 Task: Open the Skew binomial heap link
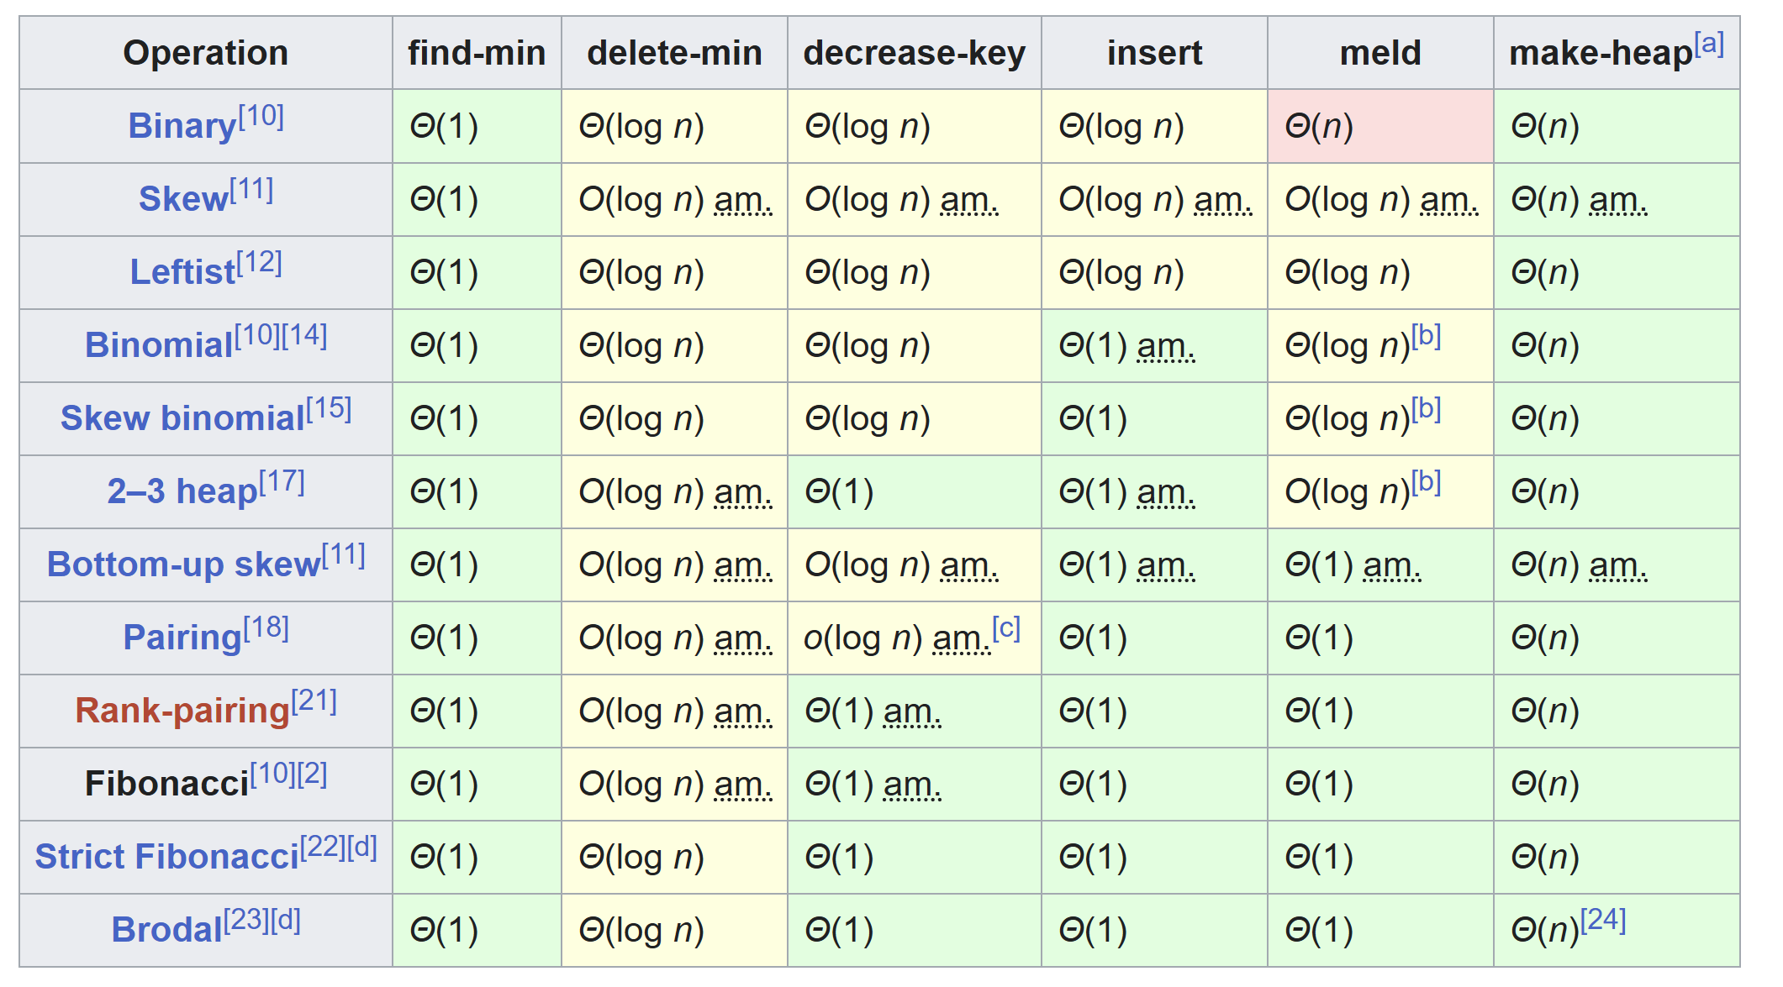(182, 419)
